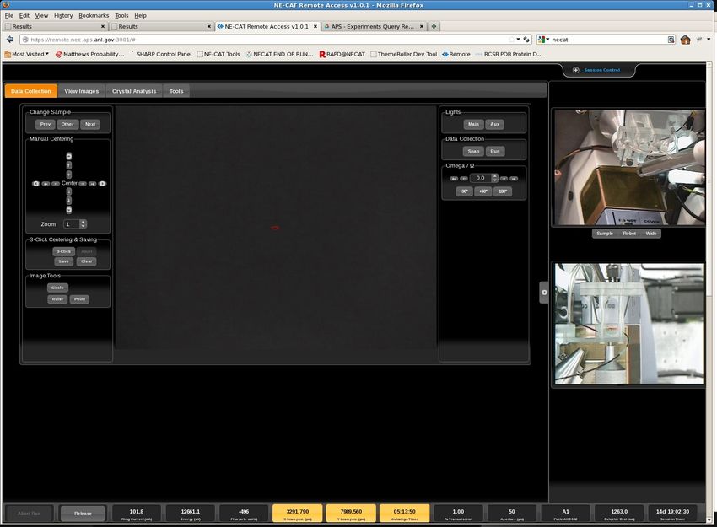Switch camera to Robot view

coord(629,234)
